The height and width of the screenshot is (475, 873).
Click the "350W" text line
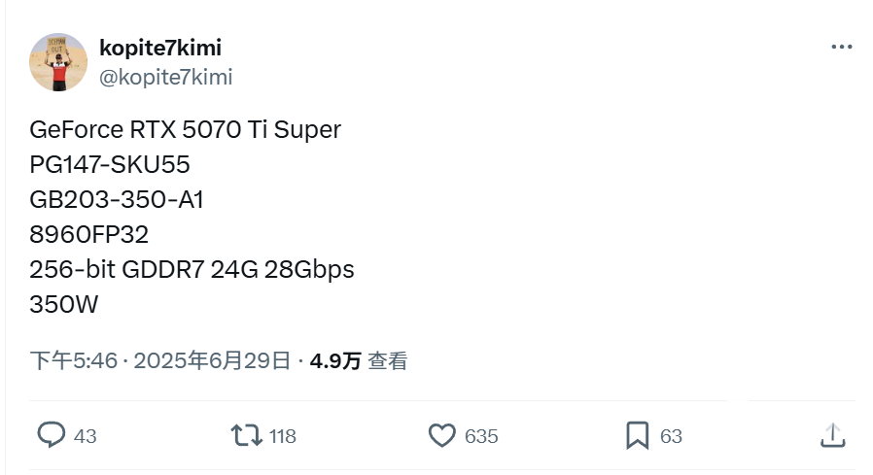click(64, 304)
